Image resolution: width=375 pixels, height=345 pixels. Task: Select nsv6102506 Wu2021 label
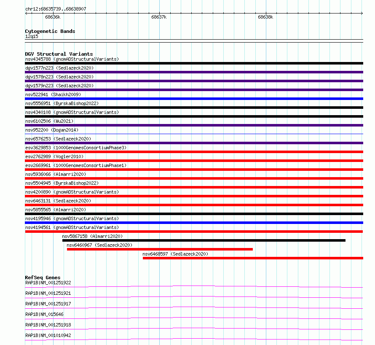click(x=49, y=121)
